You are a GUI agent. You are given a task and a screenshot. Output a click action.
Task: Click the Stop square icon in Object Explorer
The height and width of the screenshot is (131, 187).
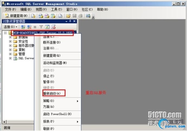click(x=35, y=27)
